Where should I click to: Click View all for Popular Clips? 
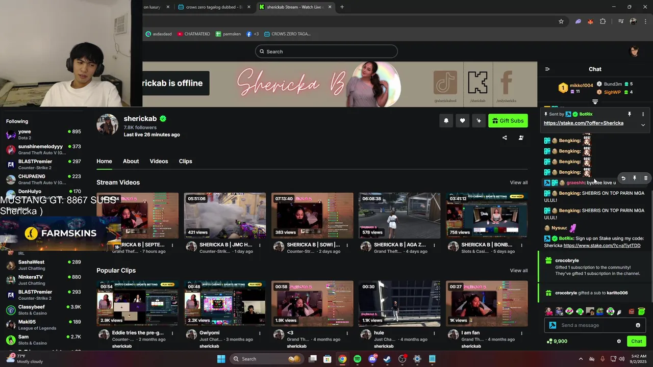coord(519,271)
